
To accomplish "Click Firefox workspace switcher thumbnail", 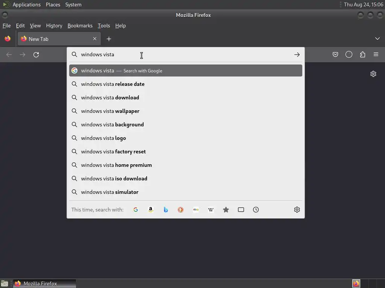I will pyautogui.click(x=356, y=283).
